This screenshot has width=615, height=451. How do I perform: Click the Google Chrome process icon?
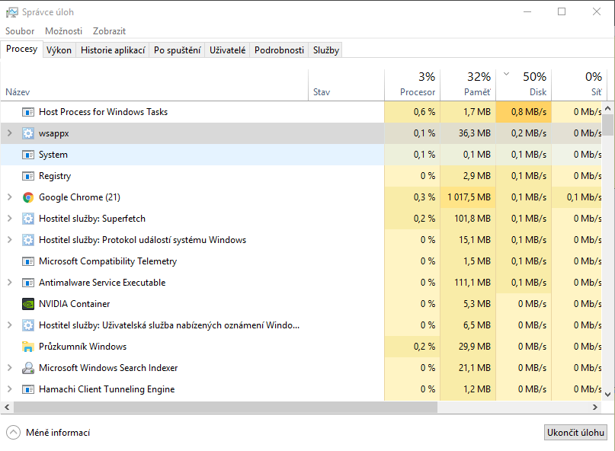click(28, 197)
